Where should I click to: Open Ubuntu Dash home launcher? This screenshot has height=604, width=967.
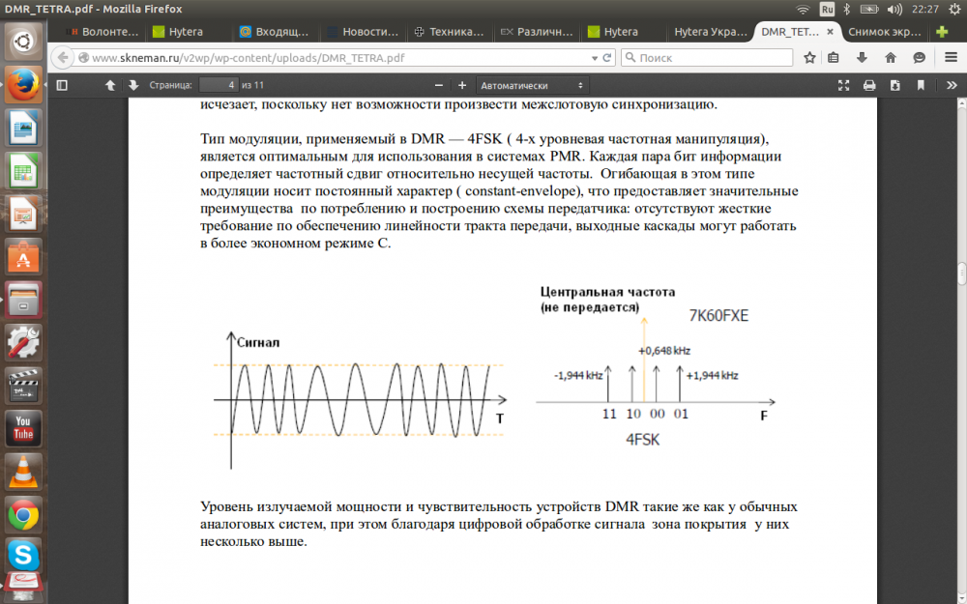[23, 42]
